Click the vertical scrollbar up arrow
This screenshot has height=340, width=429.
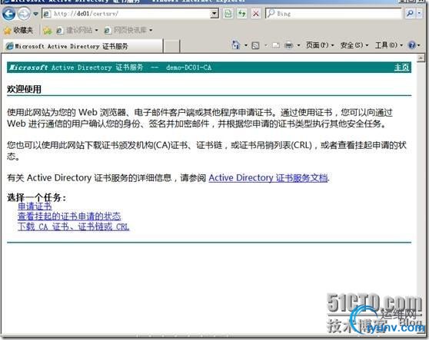point(421,58)
